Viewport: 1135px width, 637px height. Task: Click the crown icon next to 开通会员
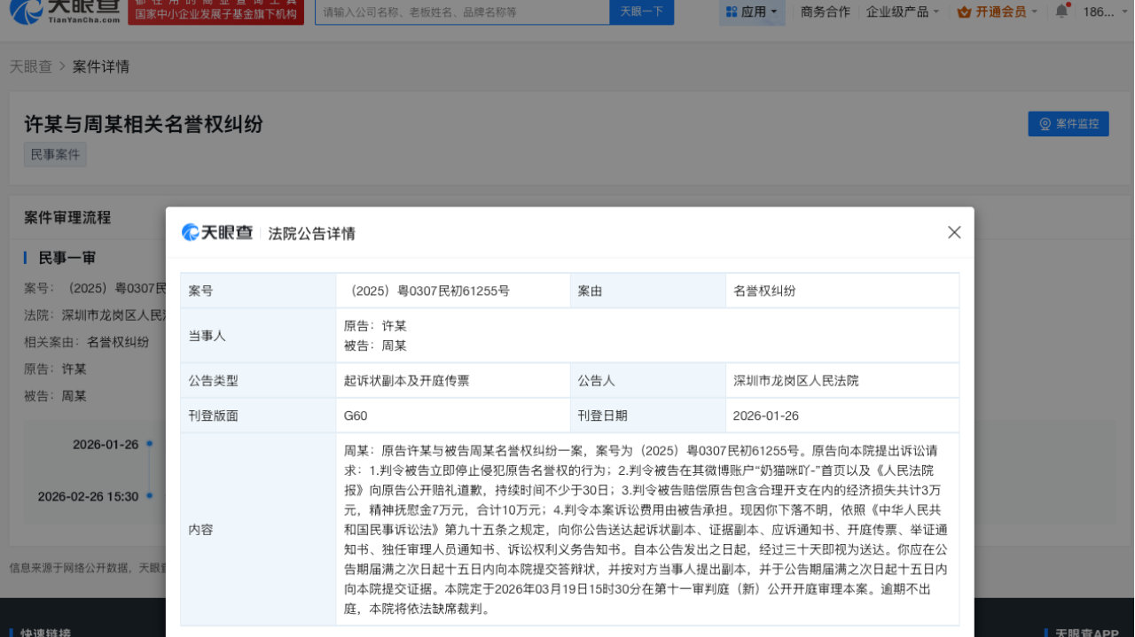coord(963,12)
